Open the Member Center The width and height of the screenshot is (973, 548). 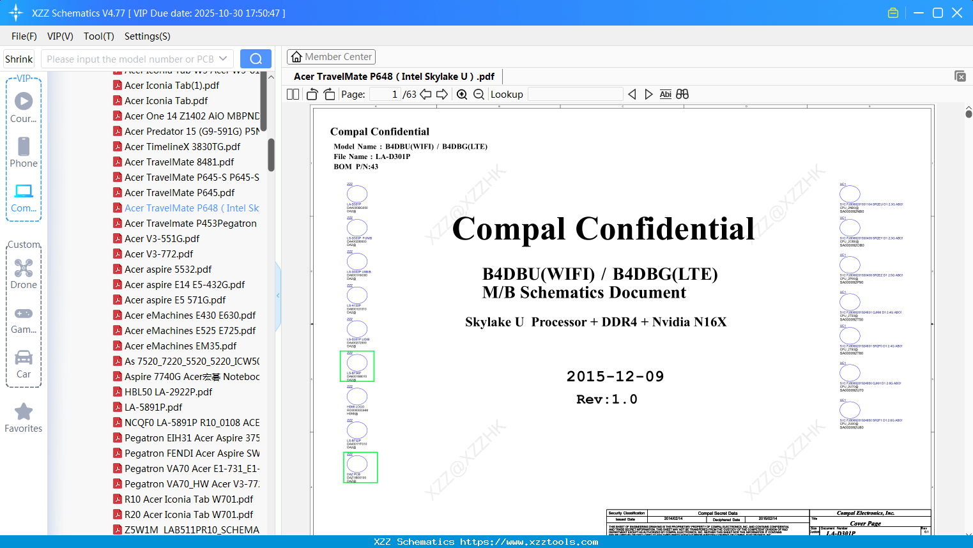[x=331, y=57]
